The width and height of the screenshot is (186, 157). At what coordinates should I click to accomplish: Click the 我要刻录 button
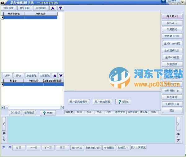[x=172, y=64]
